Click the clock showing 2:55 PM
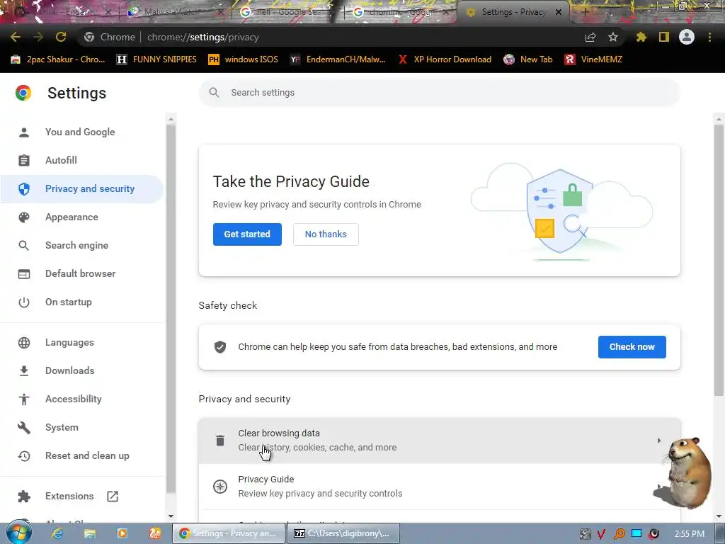 (x=690, y=534)
